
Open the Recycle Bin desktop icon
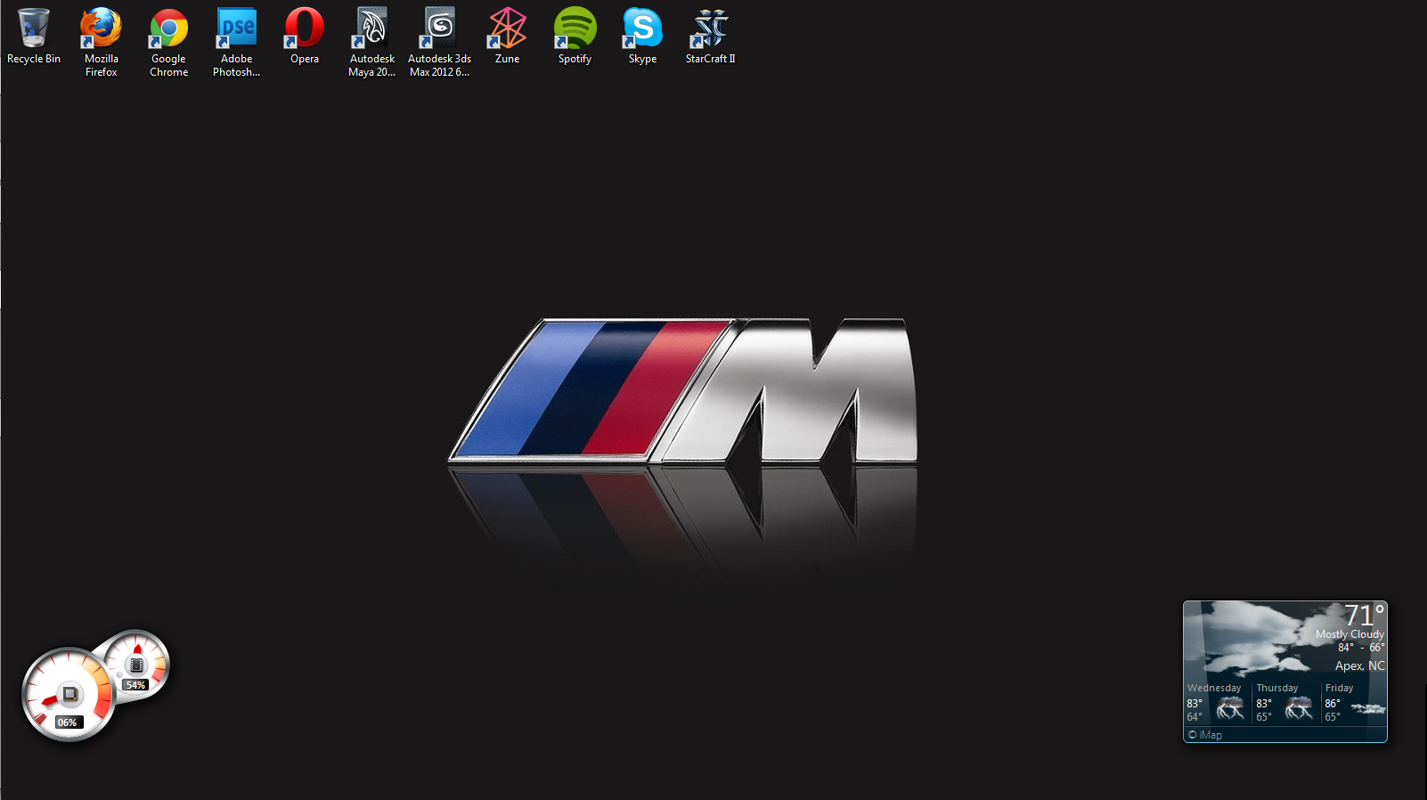tap(34, 37)
